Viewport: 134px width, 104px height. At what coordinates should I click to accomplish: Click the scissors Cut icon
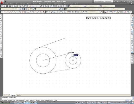pyautogui.click(x=20, y=6)
